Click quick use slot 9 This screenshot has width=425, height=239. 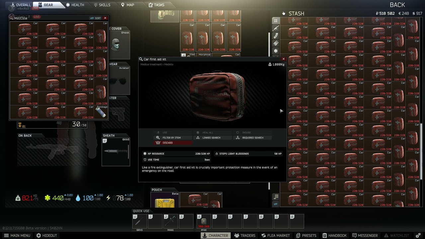(281, 221)
